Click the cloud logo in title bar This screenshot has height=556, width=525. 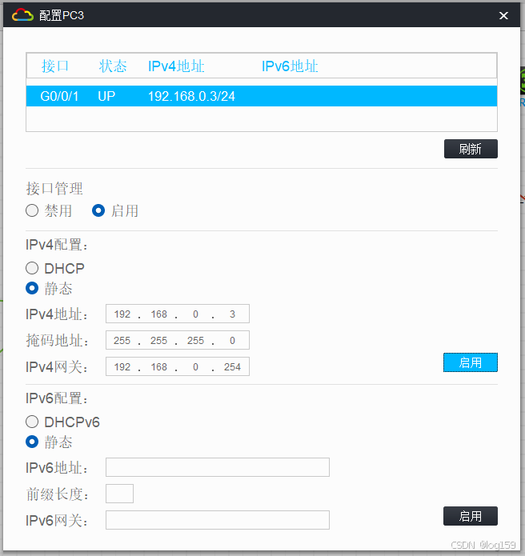(22, 15)
